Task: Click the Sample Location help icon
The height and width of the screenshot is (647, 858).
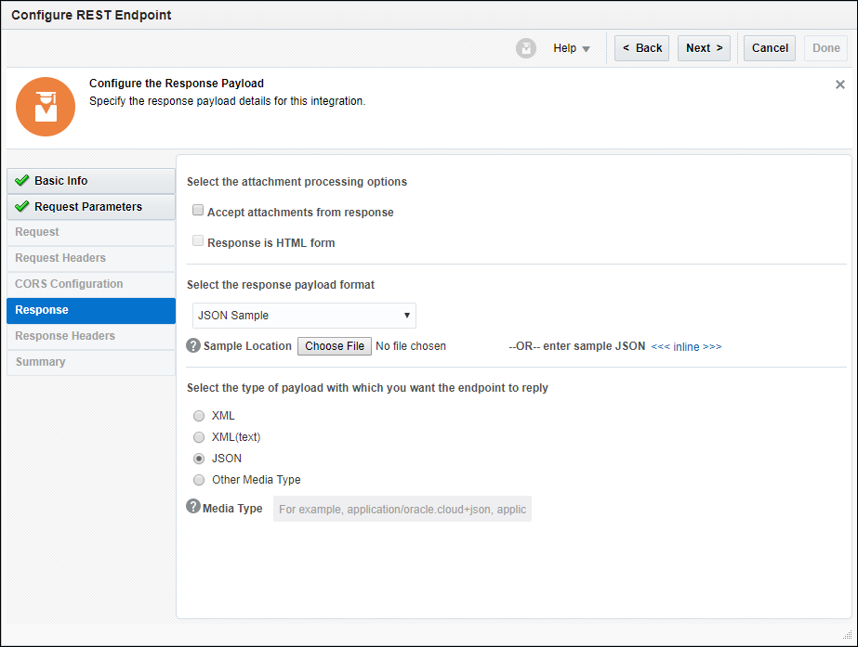Action: point(192,345)
